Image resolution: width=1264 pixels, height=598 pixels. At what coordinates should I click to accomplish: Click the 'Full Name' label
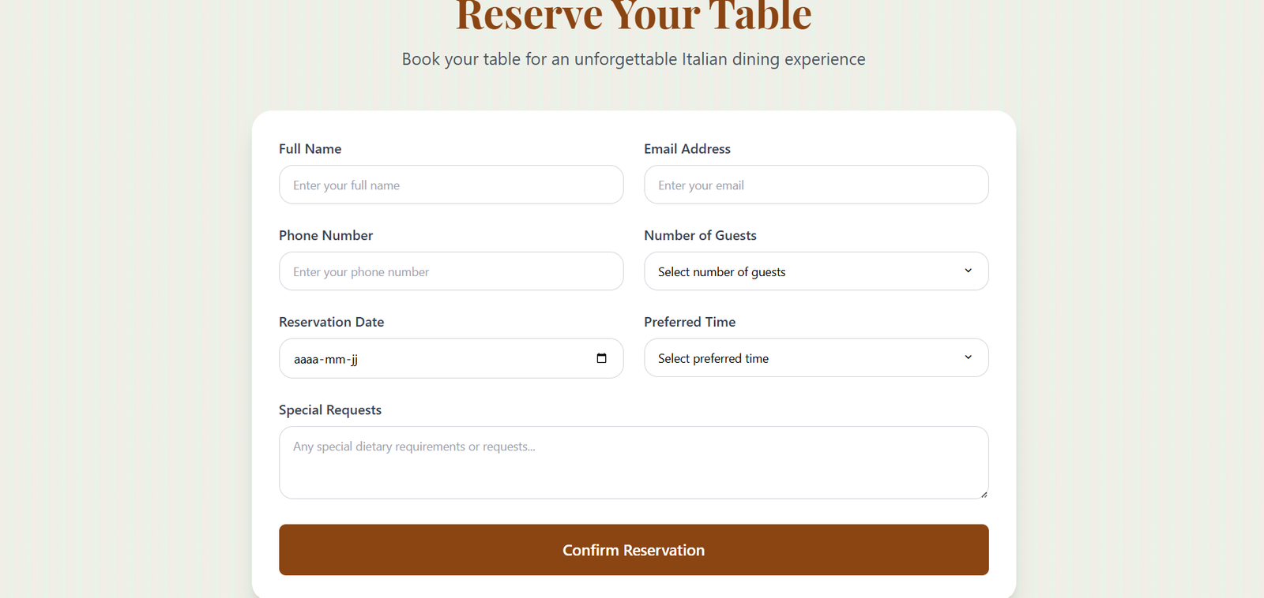click(x=310, y=149)
